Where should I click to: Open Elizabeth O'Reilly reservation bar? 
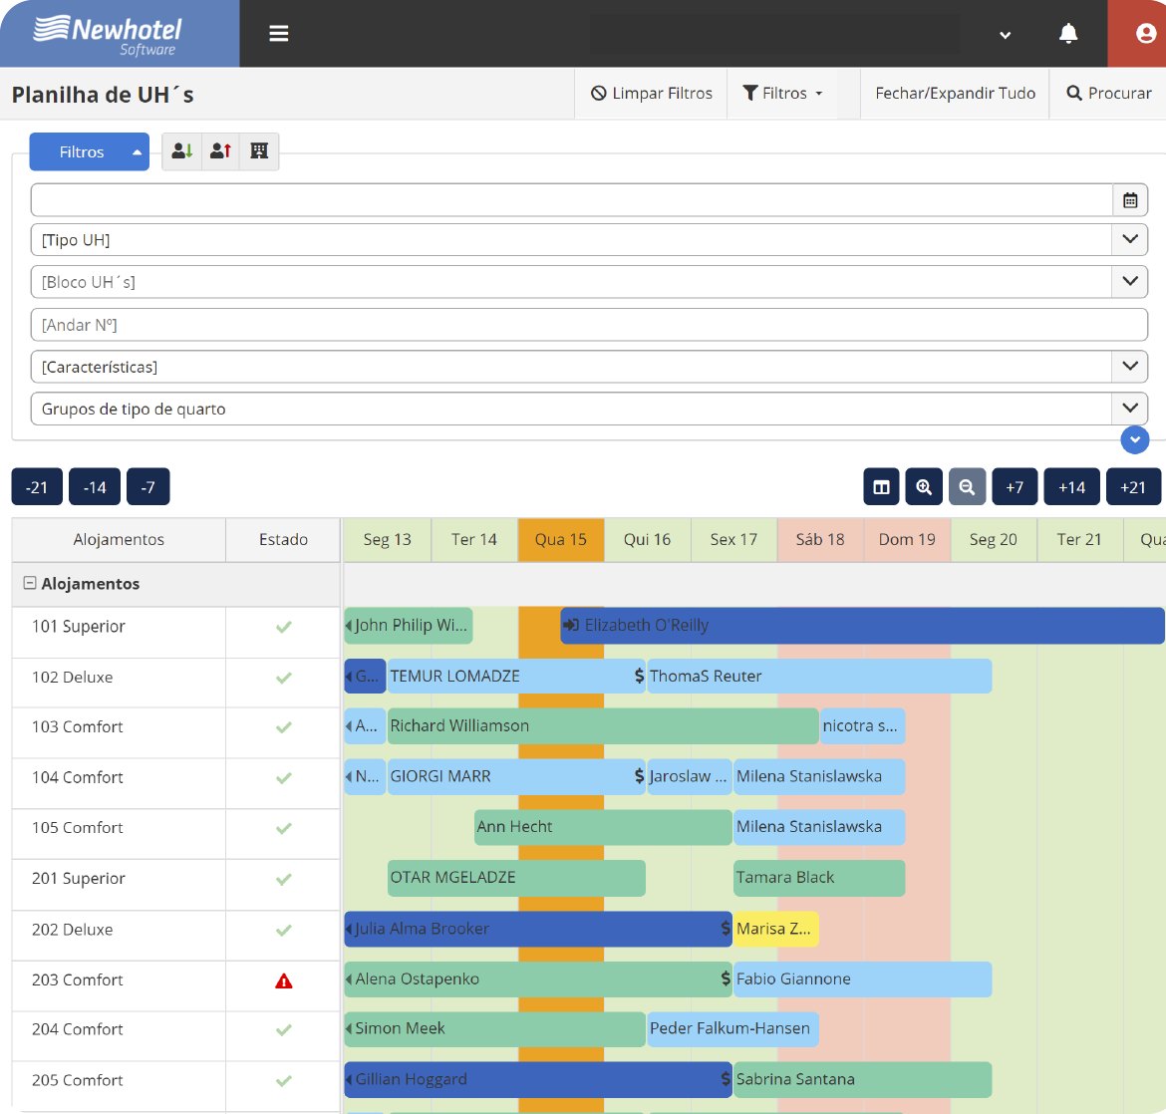pos(863,626)
